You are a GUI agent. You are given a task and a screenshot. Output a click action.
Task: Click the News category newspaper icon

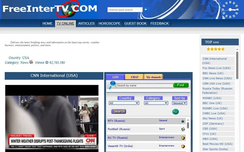coord(31,62)
